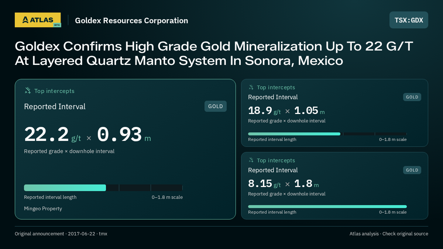The image size is (443, 249).
Task: Click the 1.05 m interval value
Action: tap(309, 111)
